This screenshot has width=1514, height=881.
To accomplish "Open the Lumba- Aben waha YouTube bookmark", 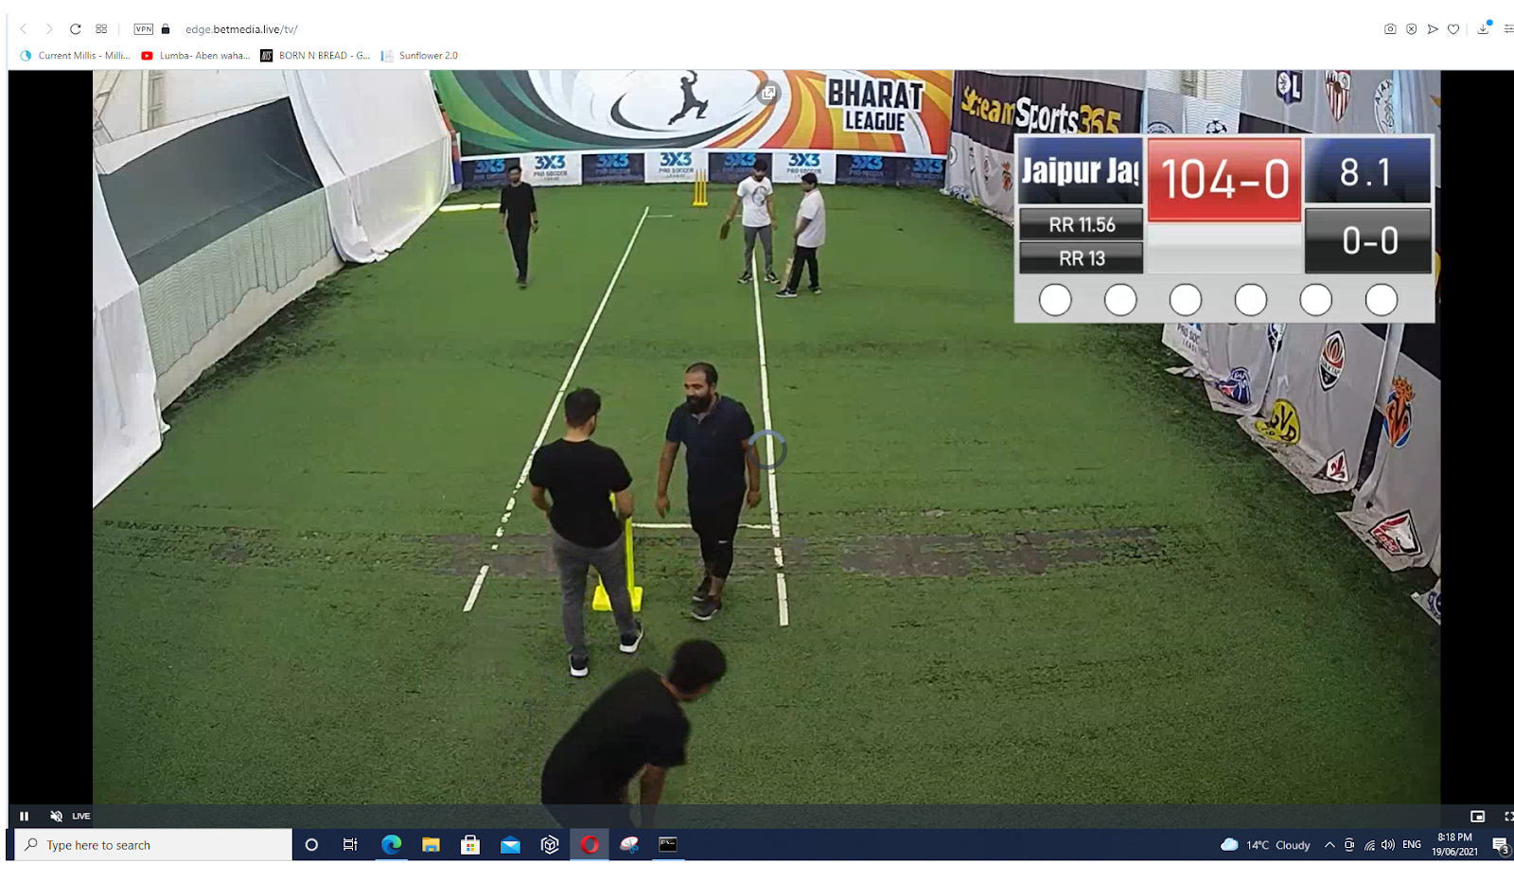I will [196, 56].
